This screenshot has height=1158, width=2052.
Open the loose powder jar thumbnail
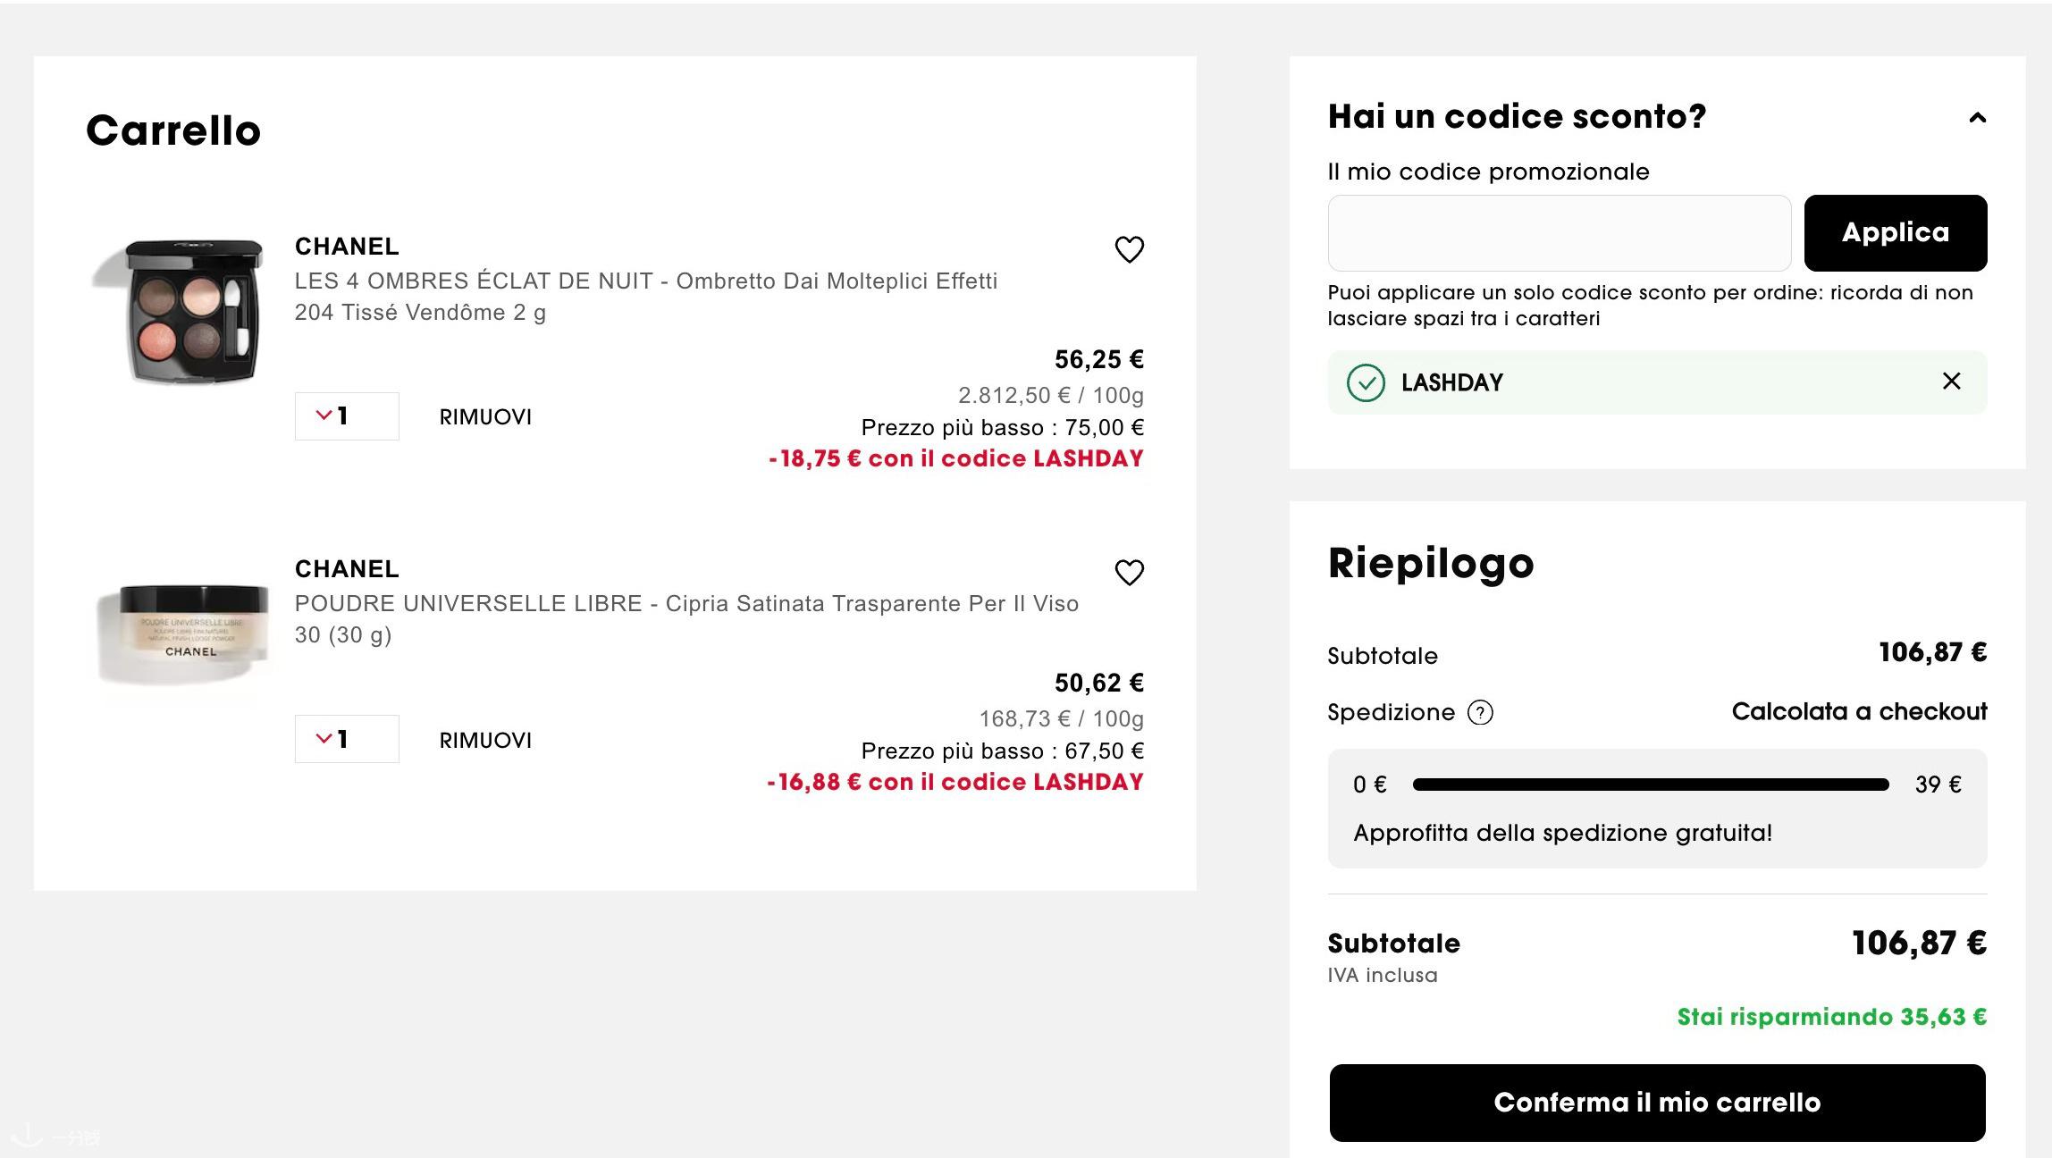click(183, 633)
